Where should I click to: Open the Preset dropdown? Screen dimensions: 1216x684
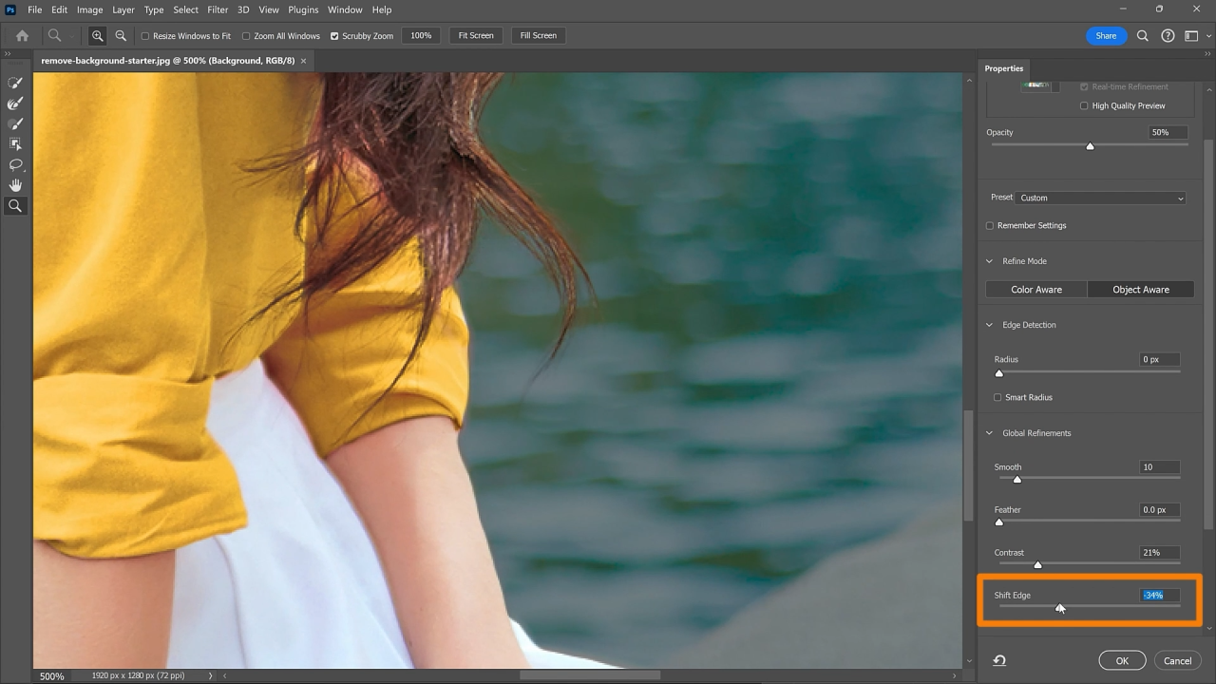[x=1100, y=198]
